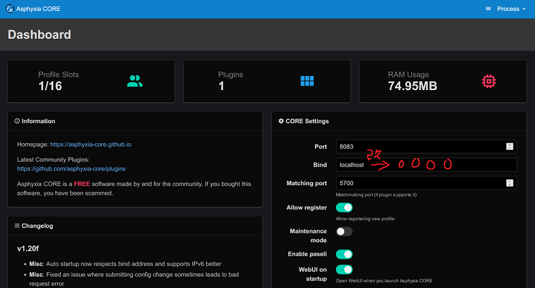Click the Matching port stepper arrows
The height and width of the screenshot is (288, 535).
coord(510,183)
